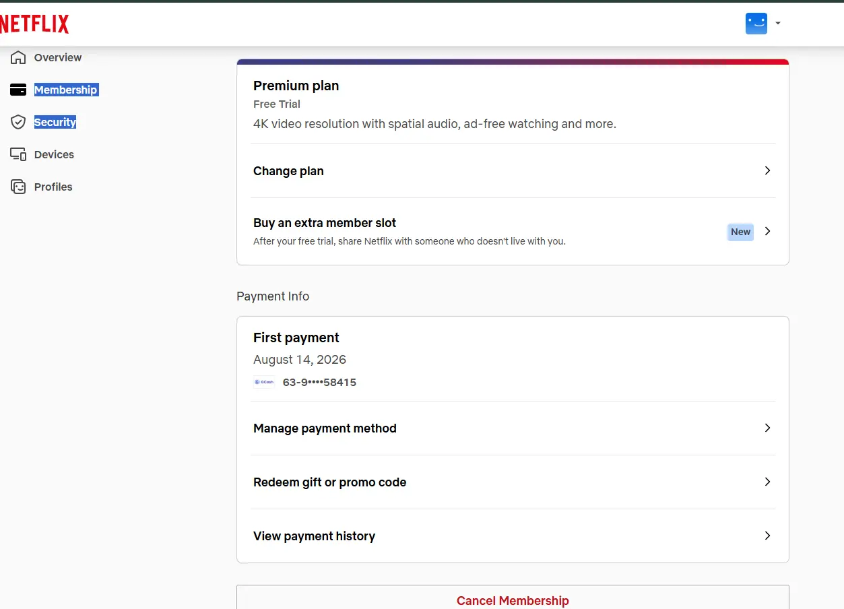
Task: Go to Overview section
Action: click(58, 57)
